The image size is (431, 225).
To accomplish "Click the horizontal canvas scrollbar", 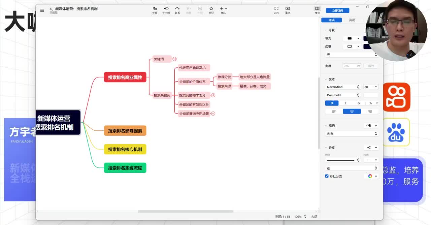I will (186, 212).
